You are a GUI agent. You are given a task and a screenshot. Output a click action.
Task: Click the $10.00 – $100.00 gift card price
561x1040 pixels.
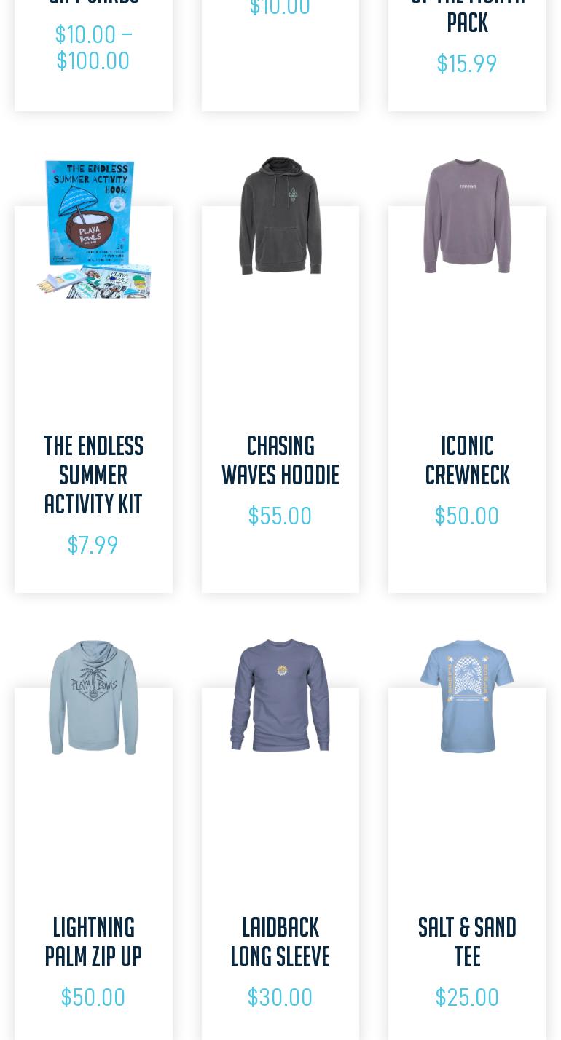[93, 47]
